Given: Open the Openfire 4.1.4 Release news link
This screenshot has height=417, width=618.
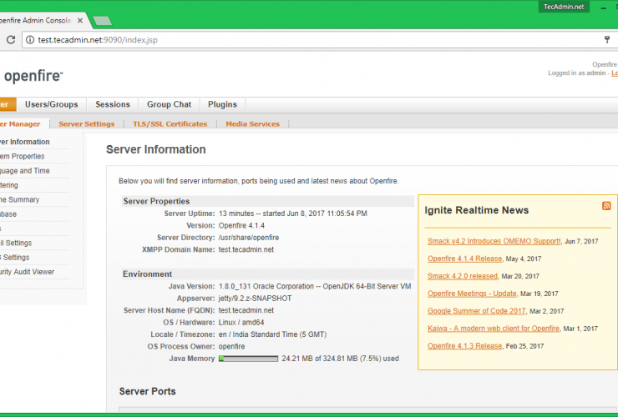Looking at the screenshot, I should (464, 259).
